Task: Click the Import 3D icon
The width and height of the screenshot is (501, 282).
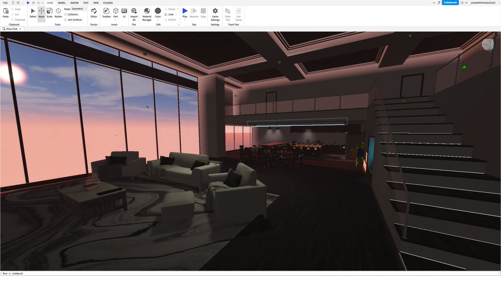Action: pyautogui.click(x=134, y=11)
